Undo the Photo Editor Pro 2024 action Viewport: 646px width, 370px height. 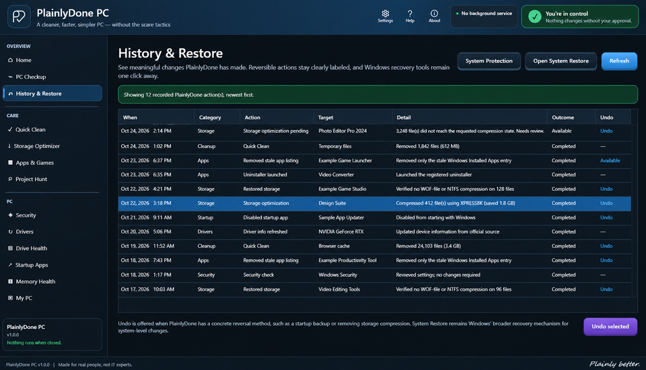click(x=606, y=131)
